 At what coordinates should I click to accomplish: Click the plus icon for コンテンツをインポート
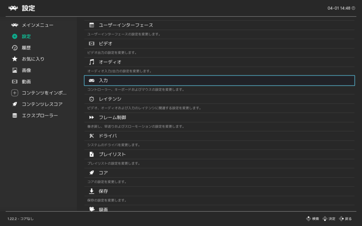point(14,93)
